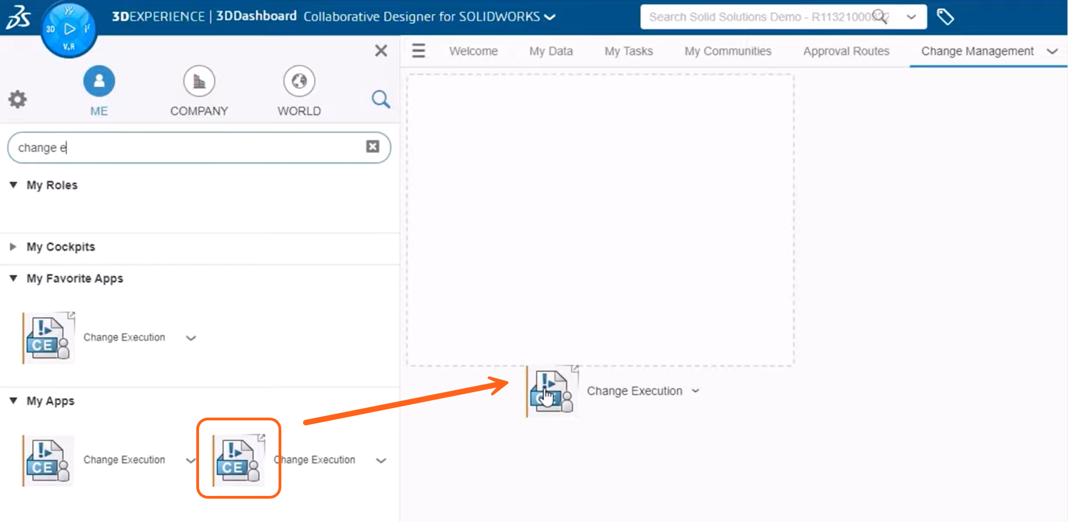Open the Approval Routes tab
The image size is (1068, 522).
[x=846, y=51]
